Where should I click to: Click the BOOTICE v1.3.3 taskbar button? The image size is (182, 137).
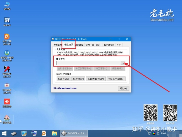point(74,133)
